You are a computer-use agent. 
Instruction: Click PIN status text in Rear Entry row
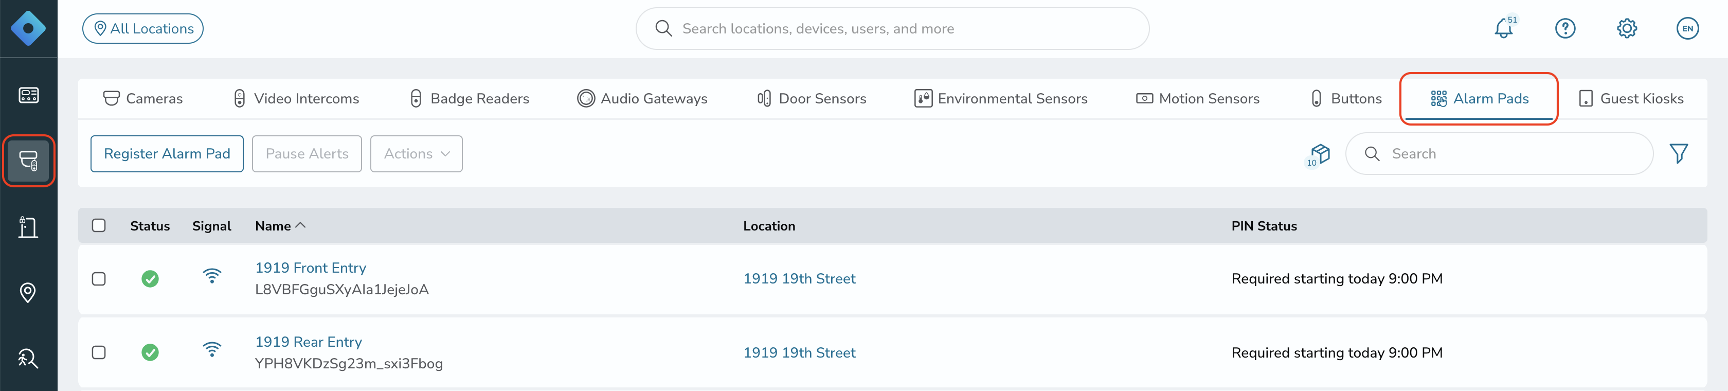click(1337, 353)
